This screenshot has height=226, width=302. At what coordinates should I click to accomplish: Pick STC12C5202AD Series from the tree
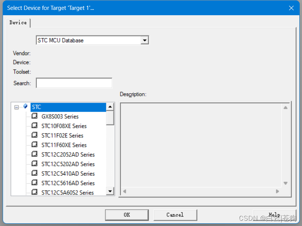(68, 164)
